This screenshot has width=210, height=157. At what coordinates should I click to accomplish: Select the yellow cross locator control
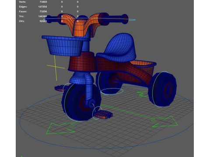coord(56,68)
